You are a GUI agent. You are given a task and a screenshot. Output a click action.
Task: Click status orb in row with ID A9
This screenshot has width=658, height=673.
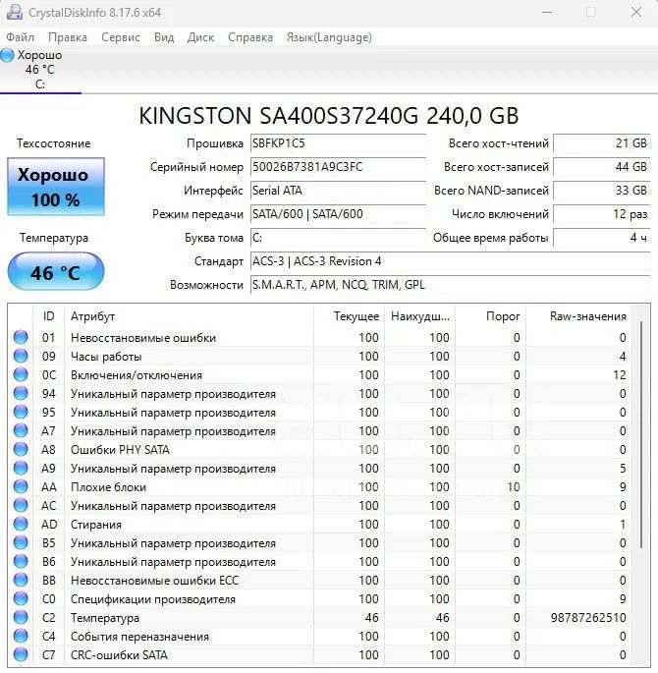click(x=21, y=469)
